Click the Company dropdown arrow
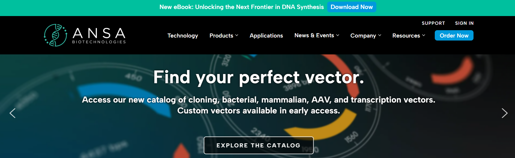 (380, 35)
